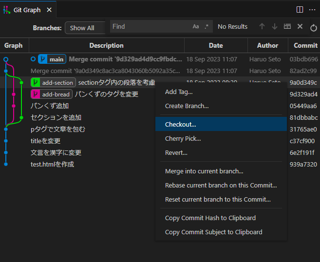Click commit hash 05449aa6
Viewport: 320px width, 262px height.
(303, 106)
